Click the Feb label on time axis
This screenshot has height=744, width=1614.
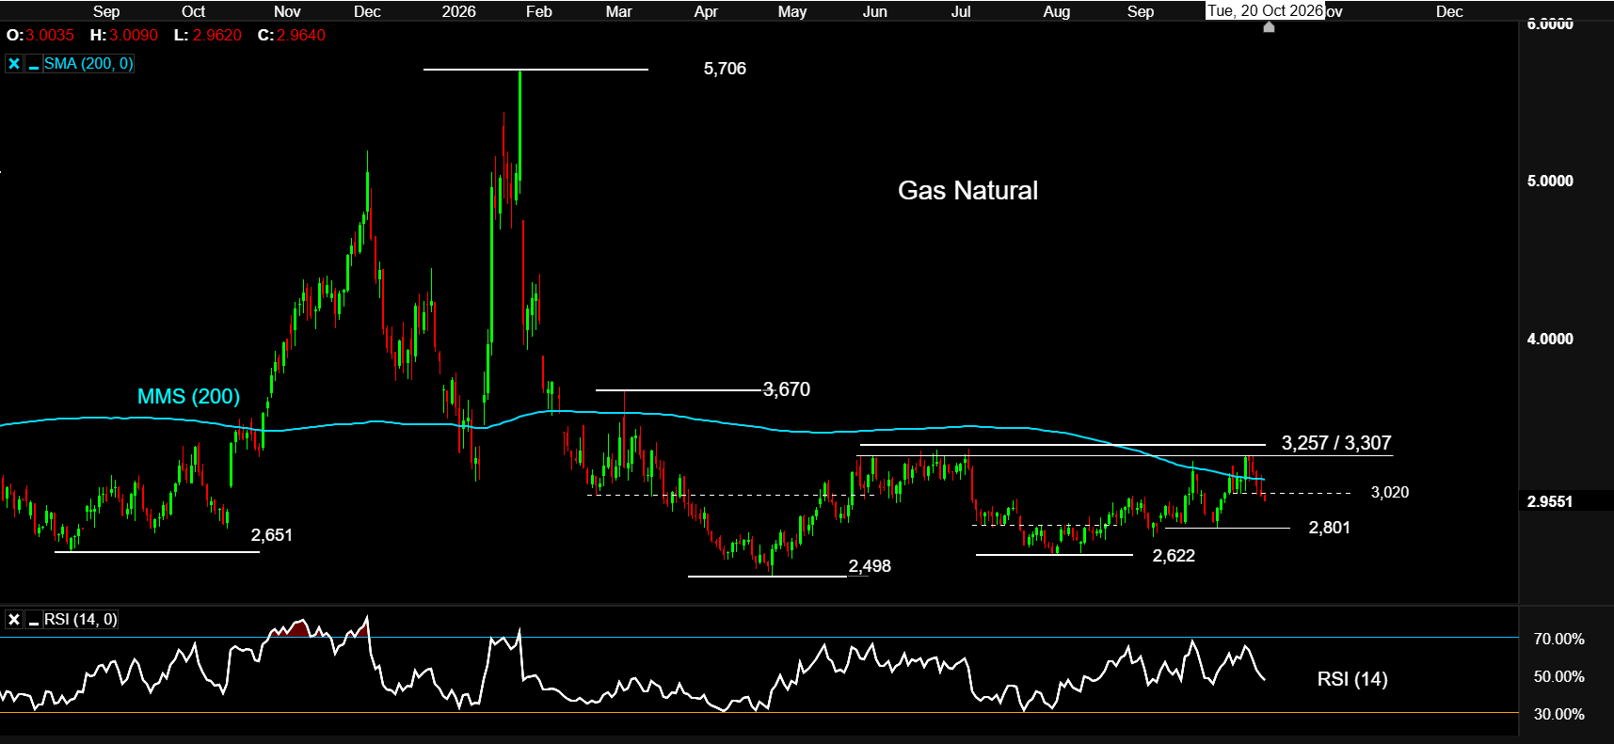pos(539,11)
